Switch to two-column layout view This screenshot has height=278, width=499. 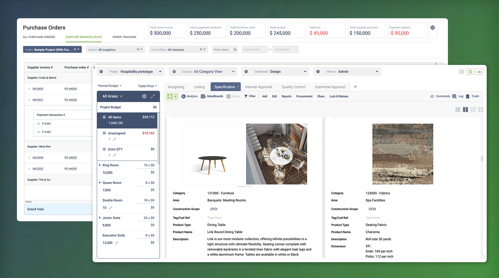coord(465,110)
